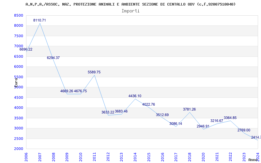Click the 2013 x-axis year label
Image resolution: width=261 pixels, height=163 pixels.
[121, 157]
